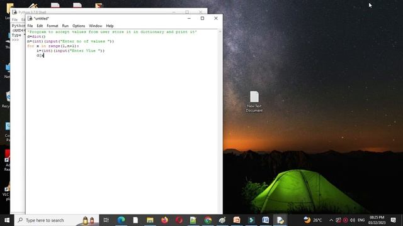Viewport: 403px width, 226px height.
Task: Open the grey painter-palette taskbar icon
Action: [222, 220]
